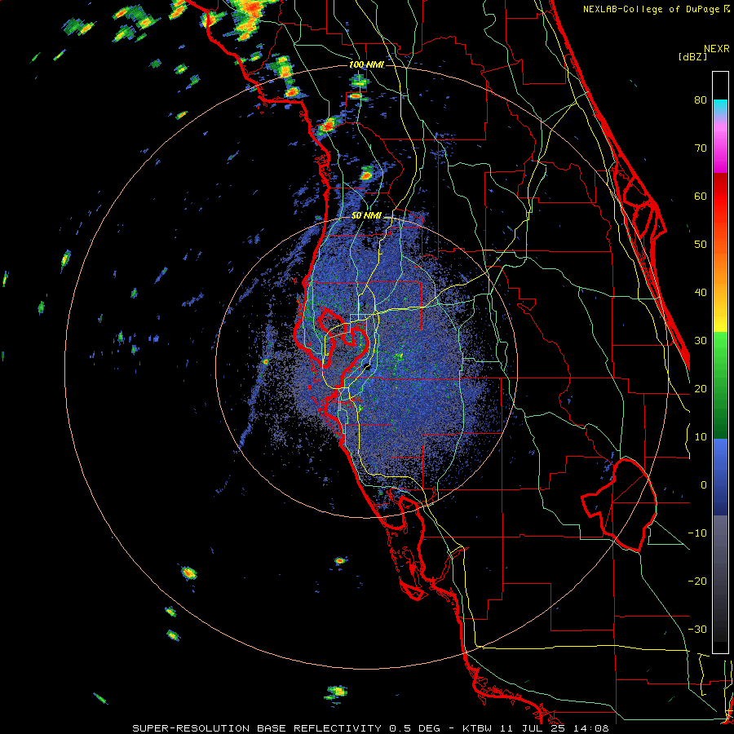Viewport: 734px width, 734px height.
Task: Click the light blue segment of the color bar
Action: tap(720, 452)
